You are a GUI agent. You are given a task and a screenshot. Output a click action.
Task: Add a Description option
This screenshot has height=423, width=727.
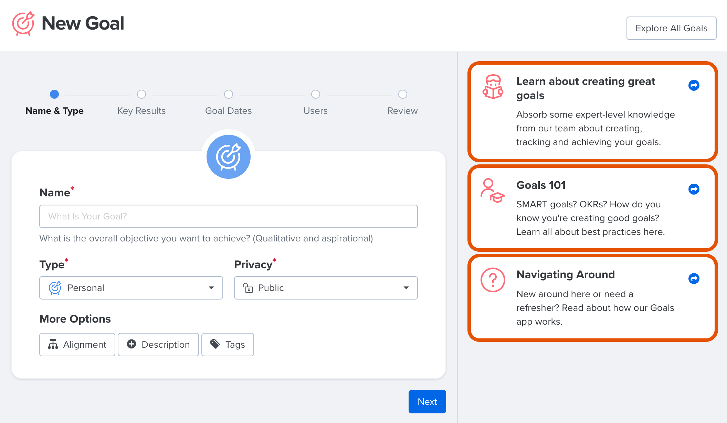[158, 345]
